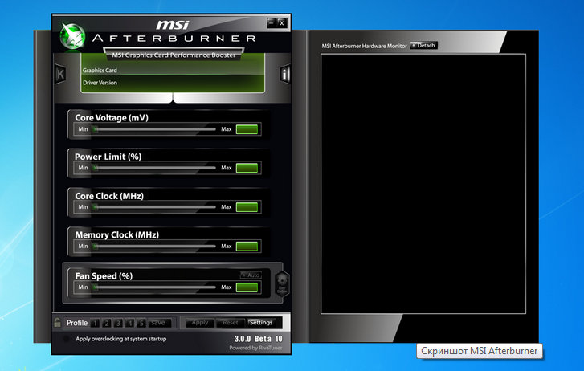The image size is (584, 371).
Task: Click the Apply button
Action: (200, 323)
